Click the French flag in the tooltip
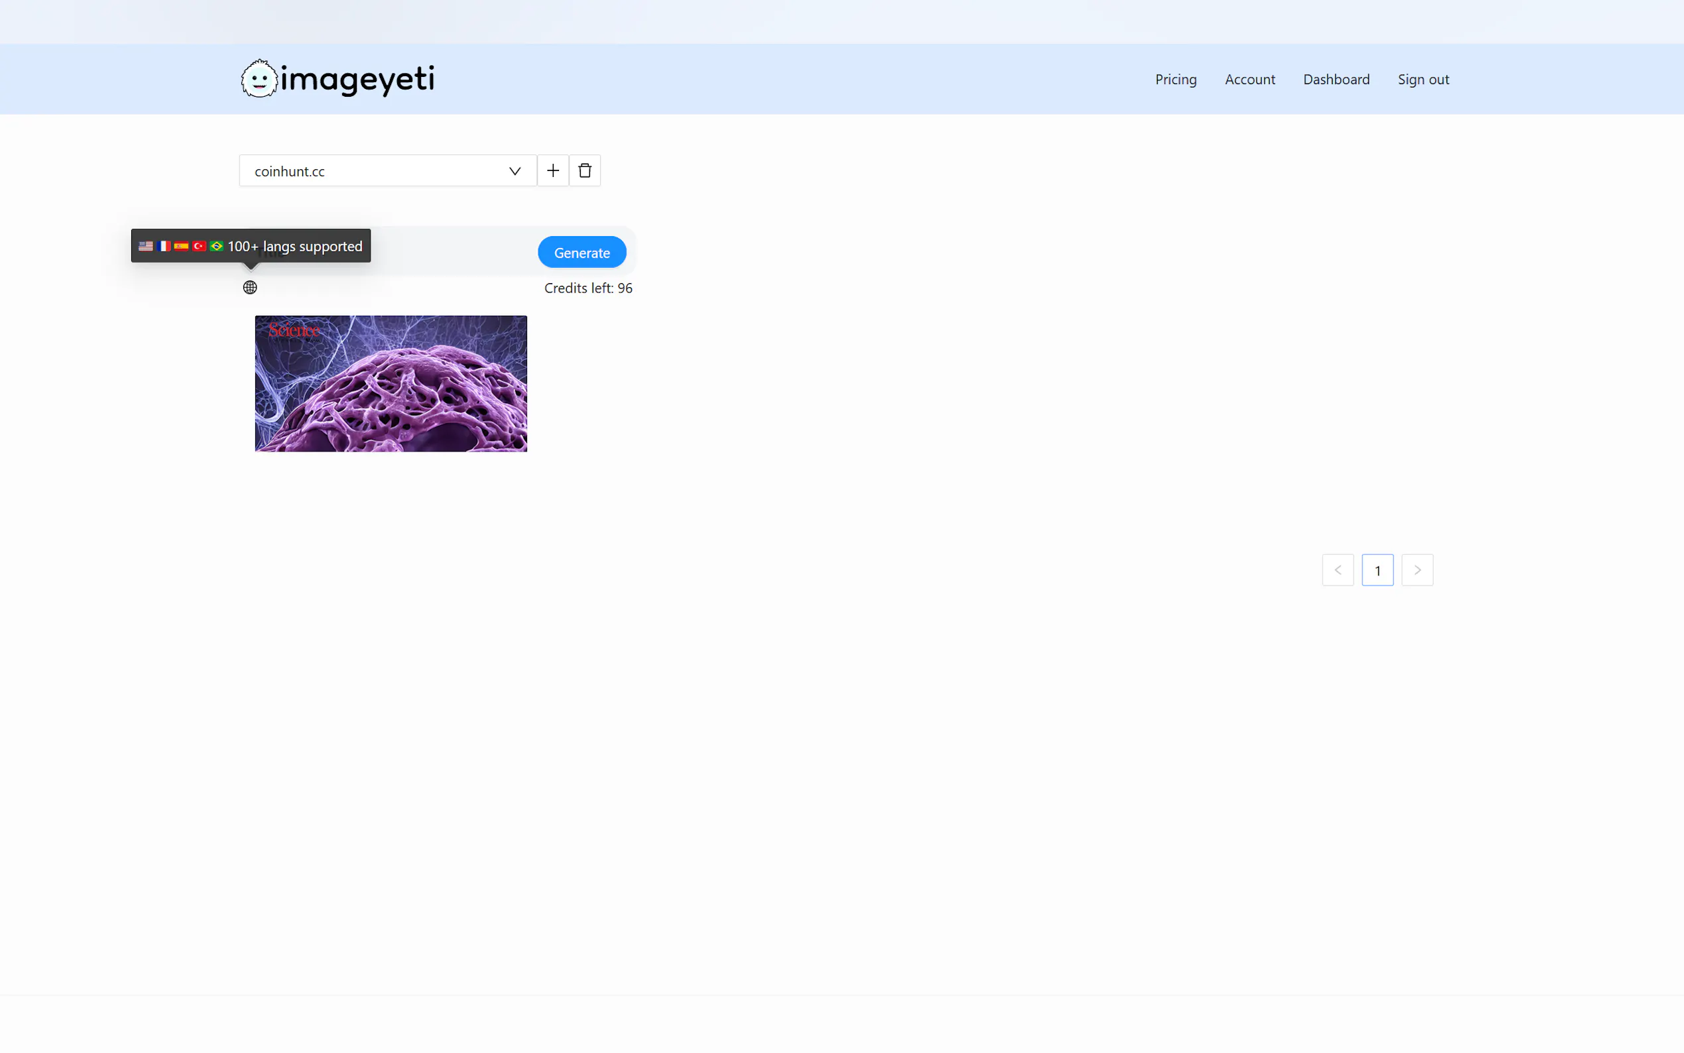1684x1053 pixels. 164,246
